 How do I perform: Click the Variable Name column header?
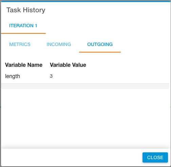(x=24, y=65)
